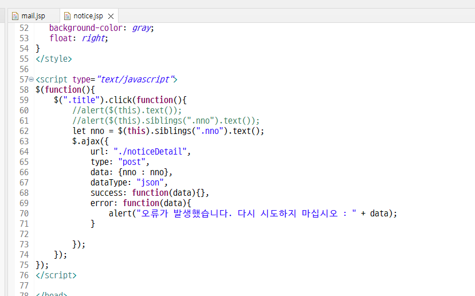
Task: Click the Korean alert message string
Action: (x=246, y=213)
